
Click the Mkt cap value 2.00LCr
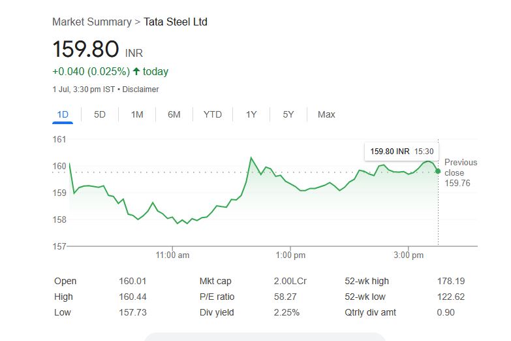290,281
